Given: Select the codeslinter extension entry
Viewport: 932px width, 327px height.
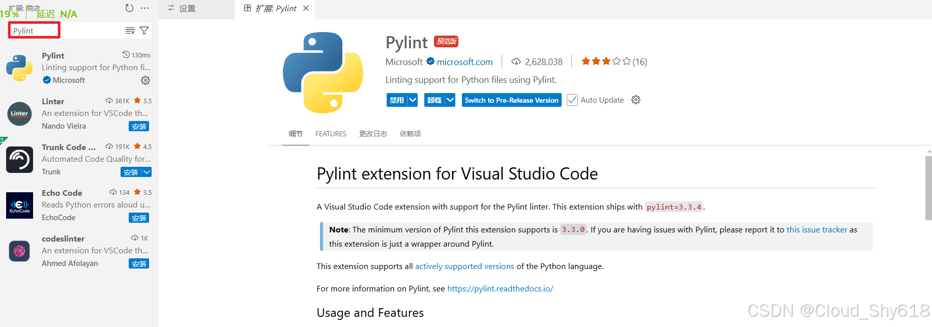Looking at the screenshot, I should click(79, 251).
